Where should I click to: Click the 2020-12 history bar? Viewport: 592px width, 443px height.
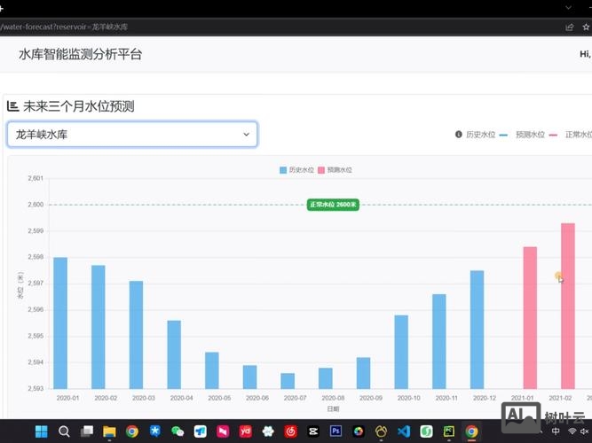[478, 330]
